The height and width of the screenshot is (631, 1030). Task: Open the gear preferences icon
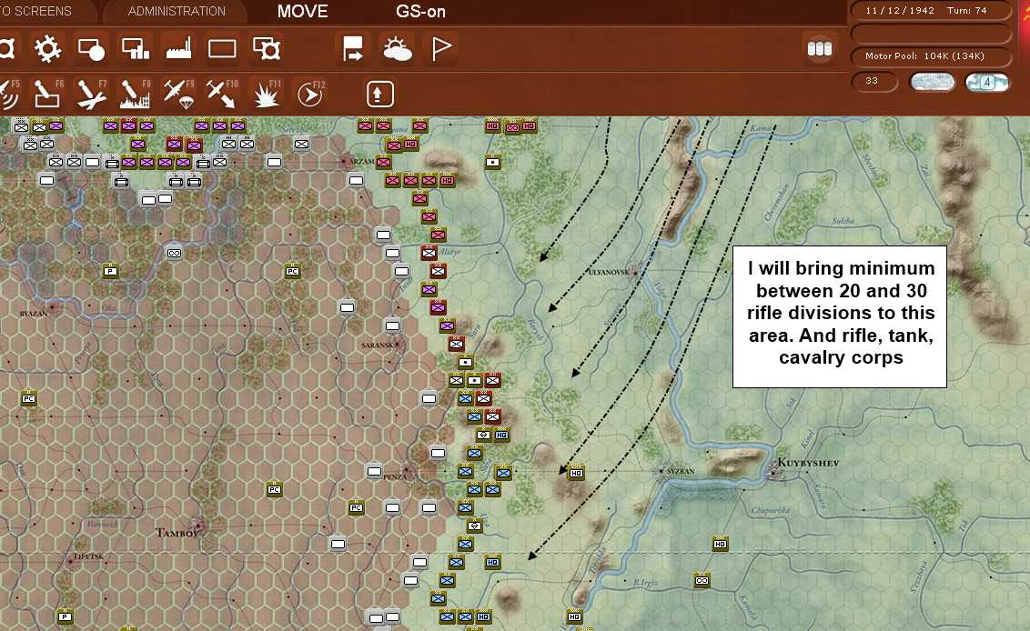coord(47,48)
